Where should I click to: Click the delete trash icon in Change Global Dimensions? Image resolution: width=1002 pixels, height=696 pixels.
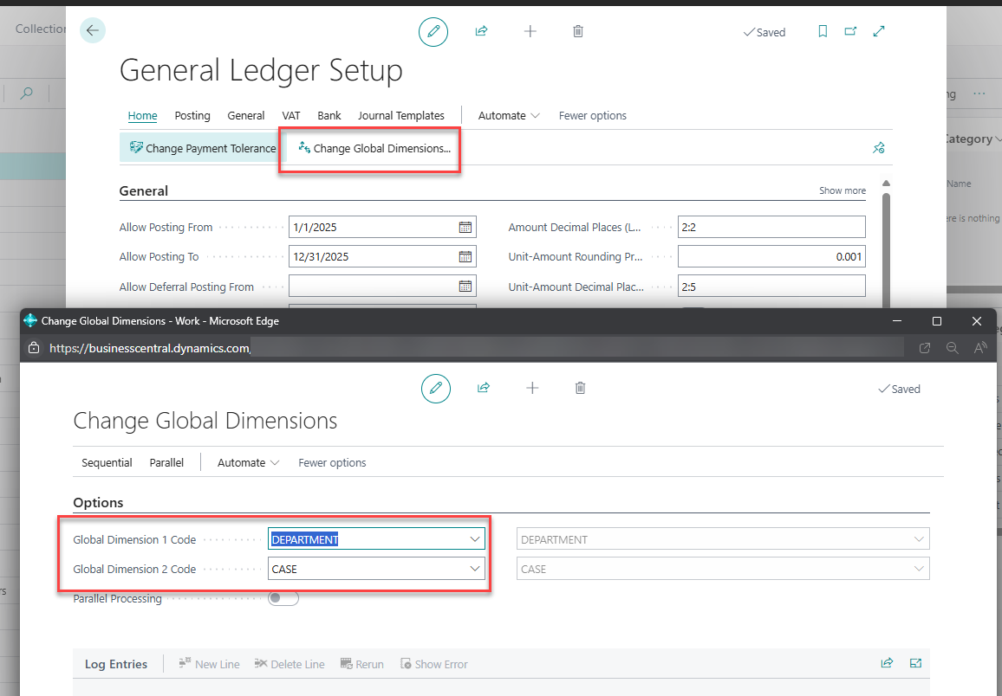point(581,389)
